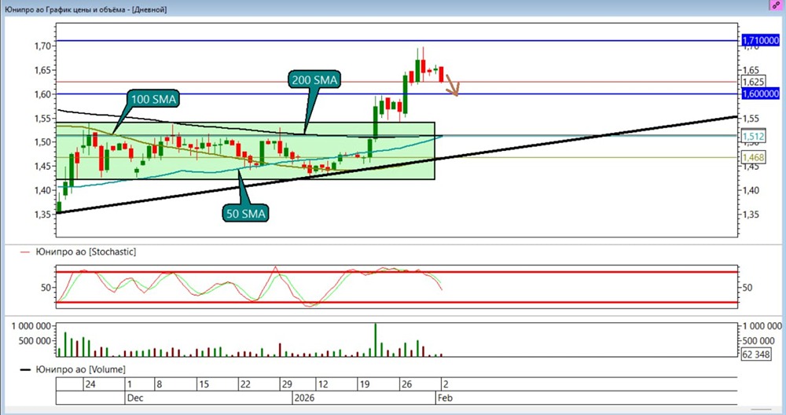Click the '2026' year label on time axis
The width and height of the screenshot is (786, 415).
(304, 398)
